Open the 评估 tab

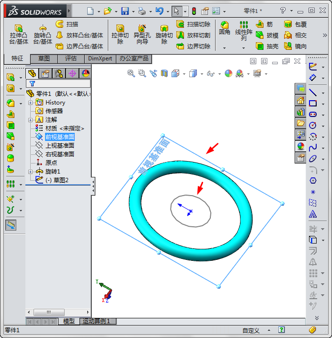tap(70, 58)
